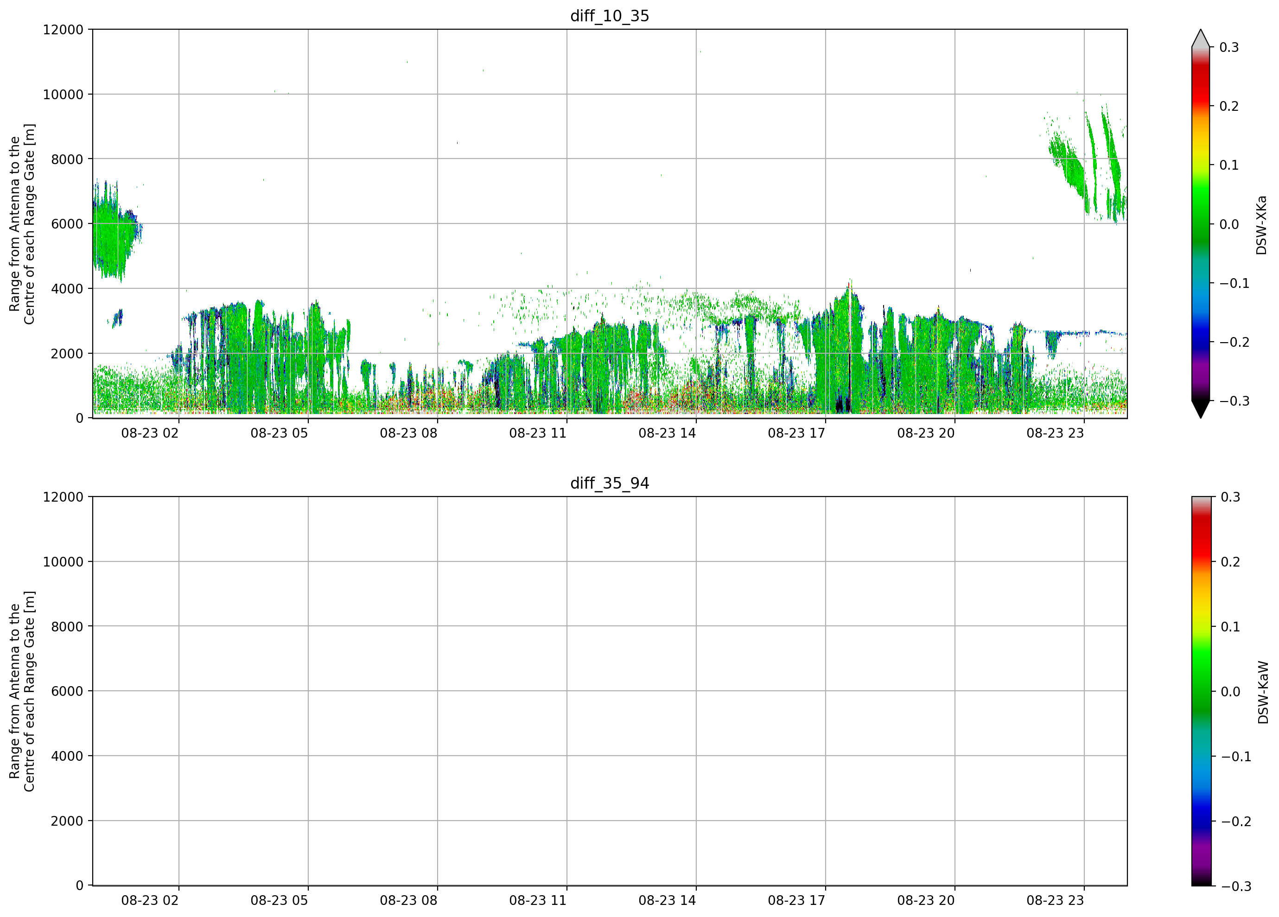This screenshot has width=1279, height=917.
Task: Click the −0.3 tick on DSW-KaW colorbar
Action: point(1235,886)
